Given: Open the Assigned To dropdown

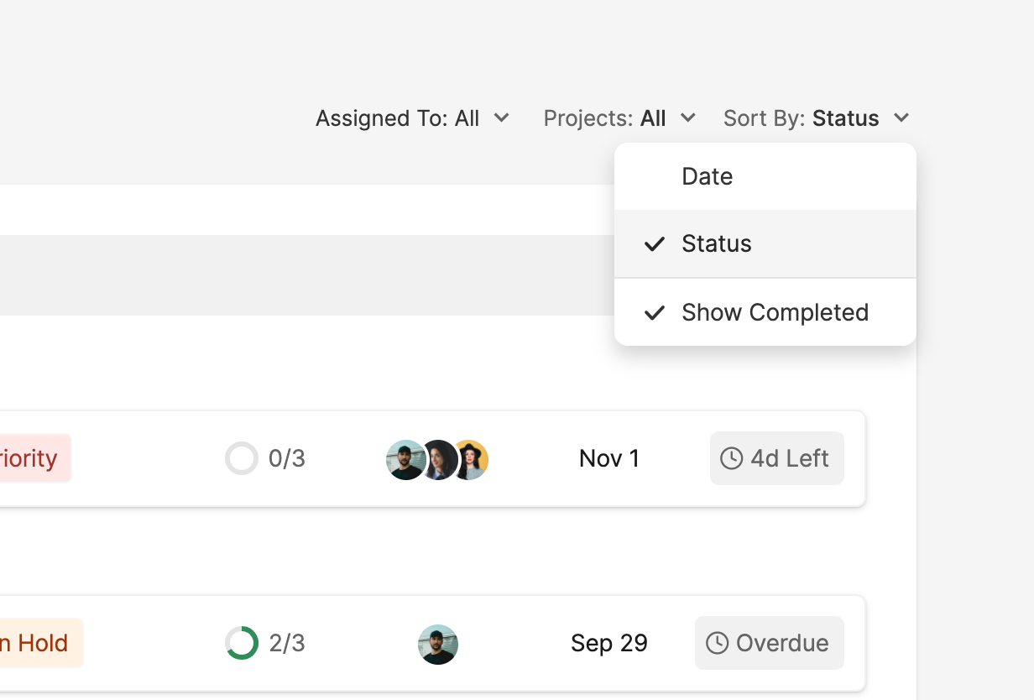Looking at the screenshot, I should [412, 118].
